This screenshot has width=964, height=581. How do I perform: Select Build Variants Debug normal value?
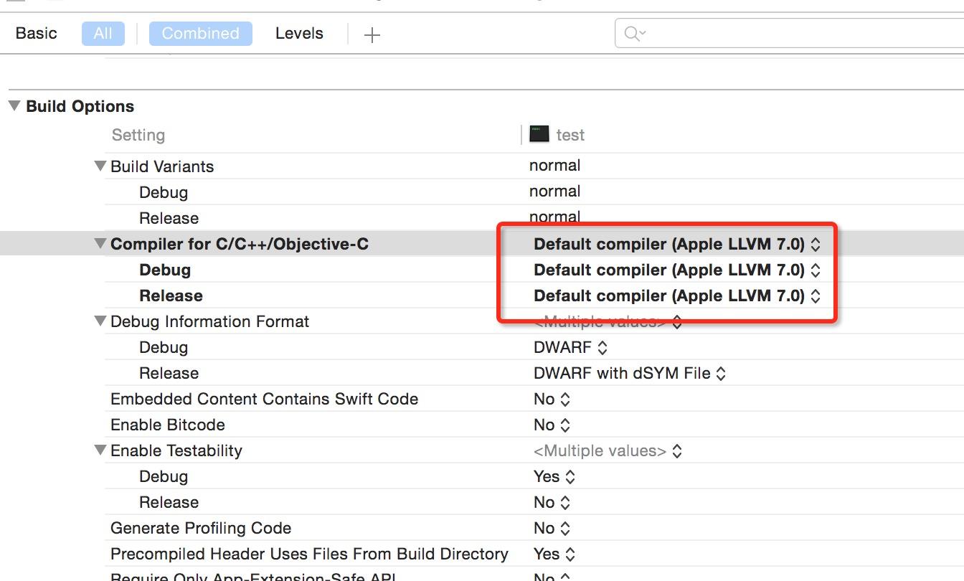554,191
